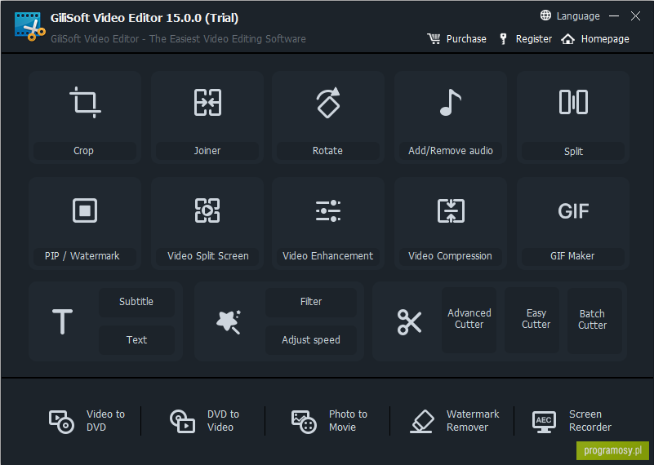Click the Screen Recorder monitor icon
The image size is (654, 465).
point(544,422)
